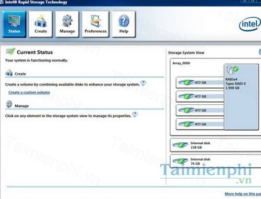Open the Help tab
The height and width of the screenshot is (199, 261).
pos(124,24)
